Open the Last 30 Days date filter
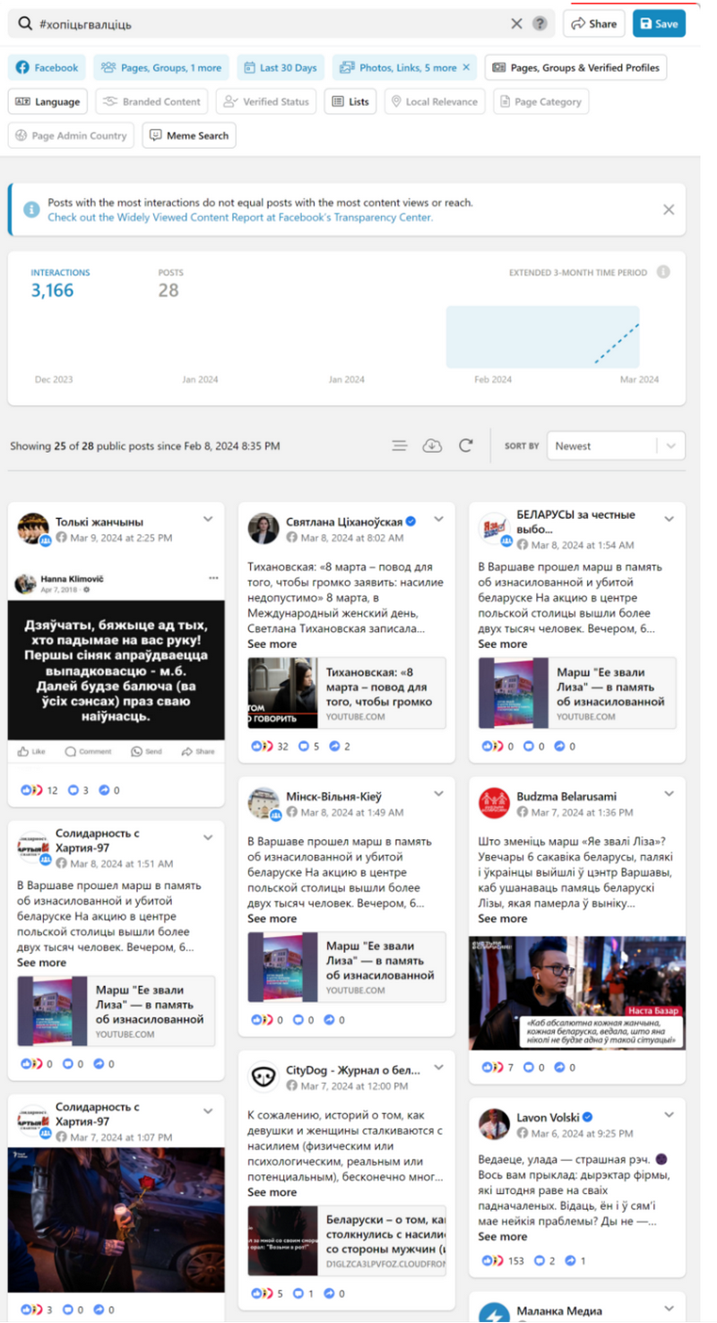This screenshot has height=1323, width=717. 280,68
